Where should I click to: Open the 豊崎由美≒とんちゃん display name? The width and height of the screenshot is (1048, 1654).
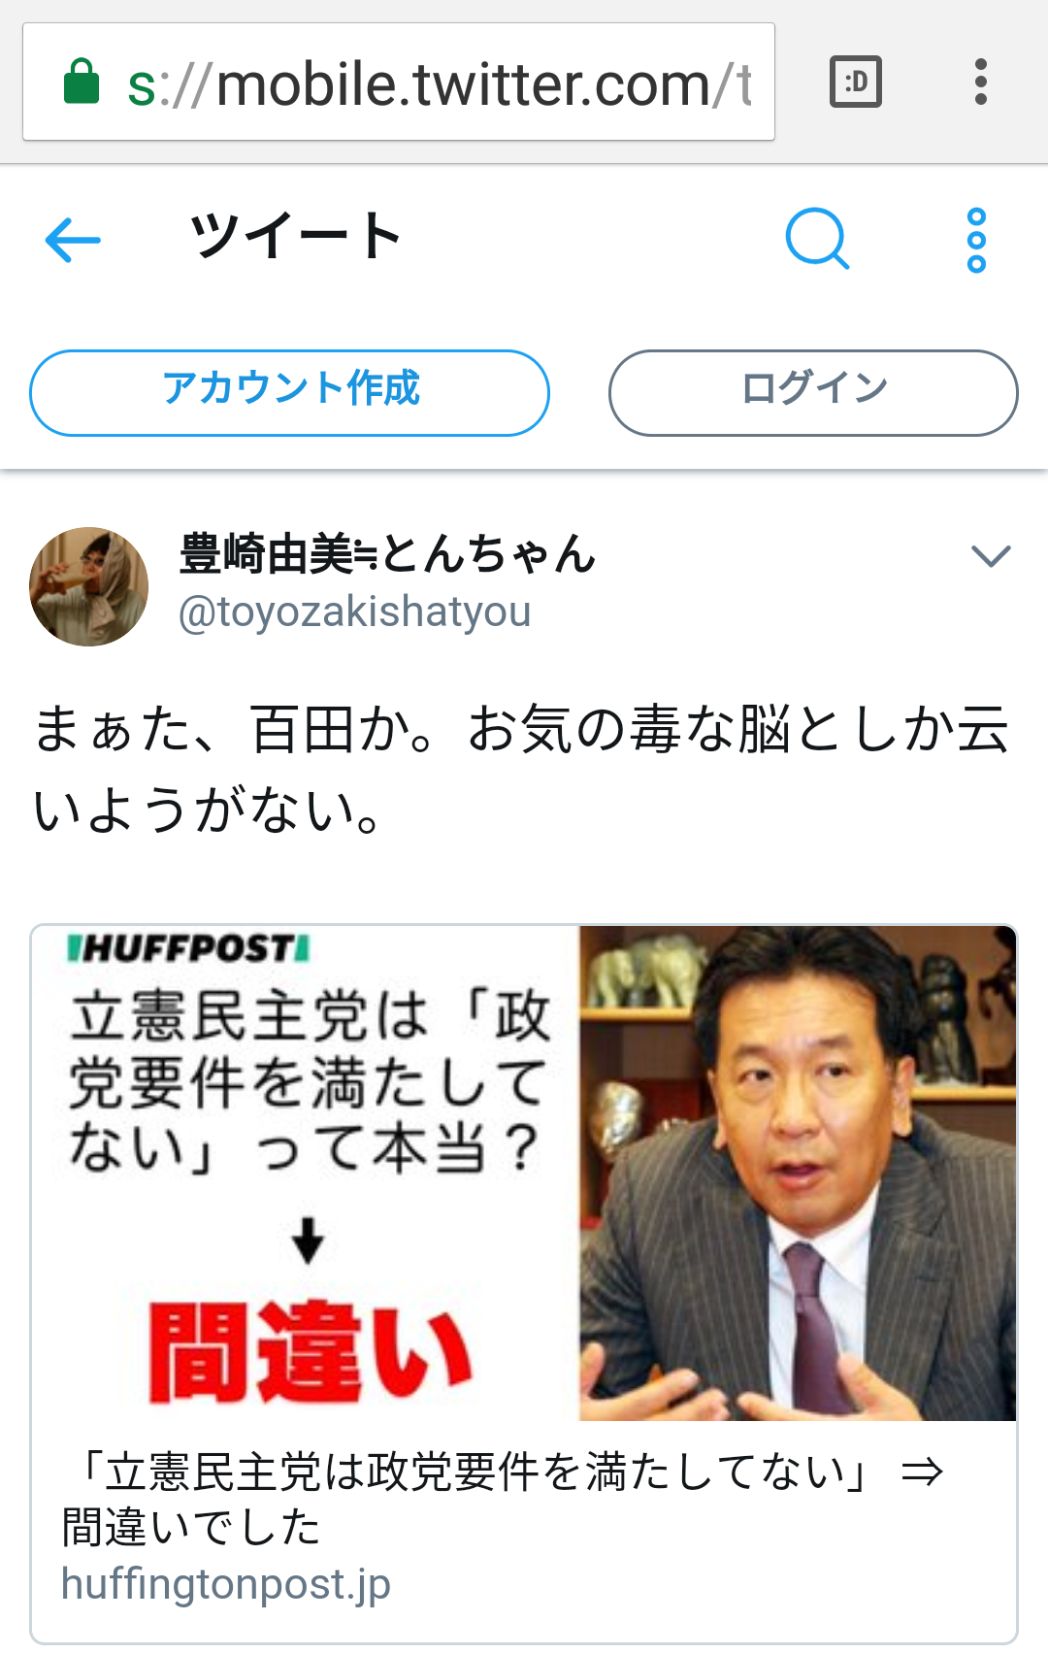click(387, 554)
